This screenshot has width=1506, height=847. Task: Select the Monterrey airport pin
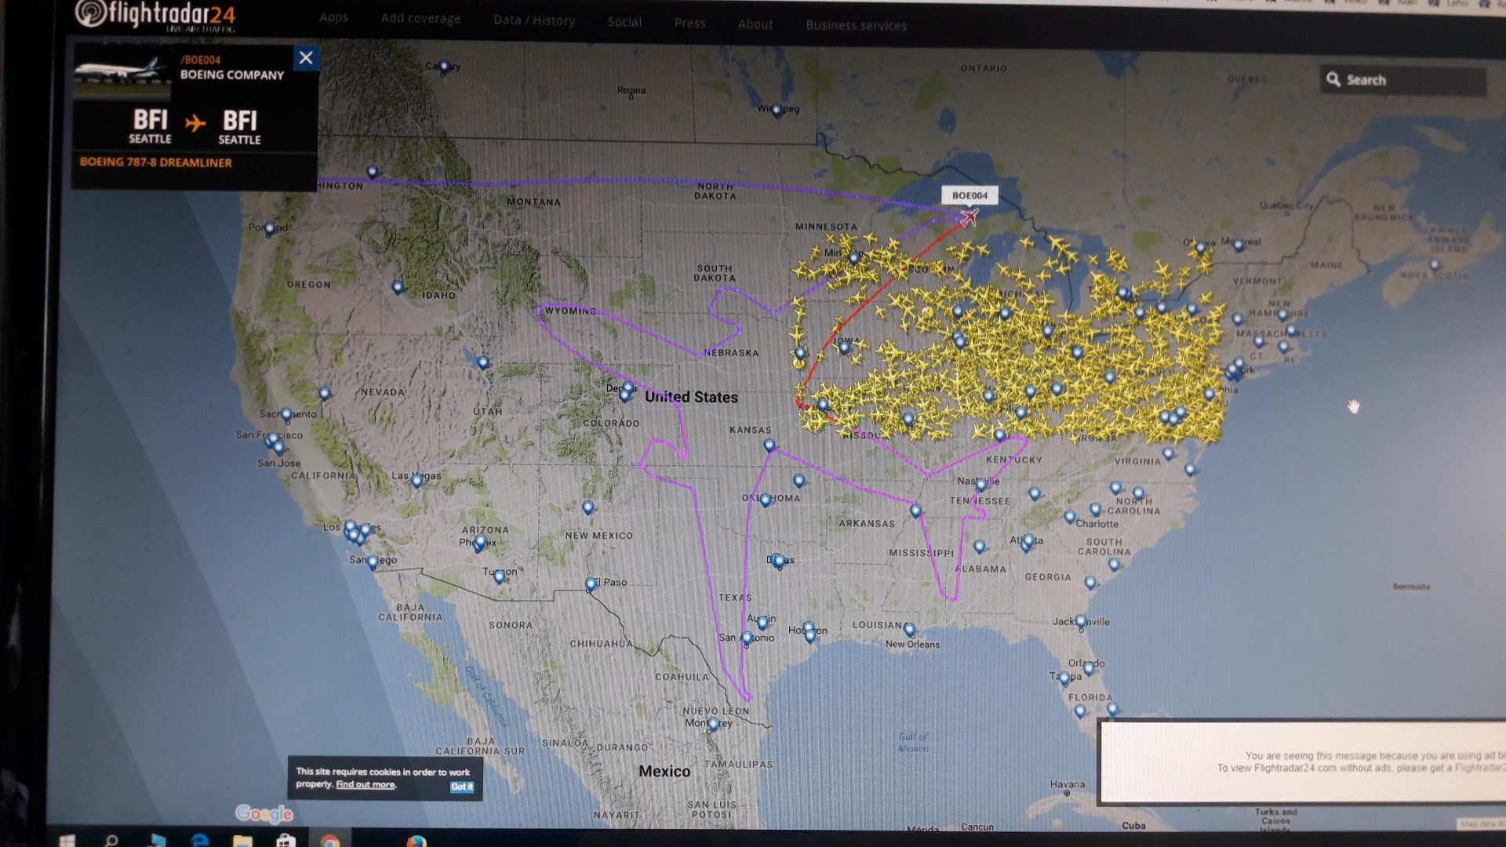point(713,725)
